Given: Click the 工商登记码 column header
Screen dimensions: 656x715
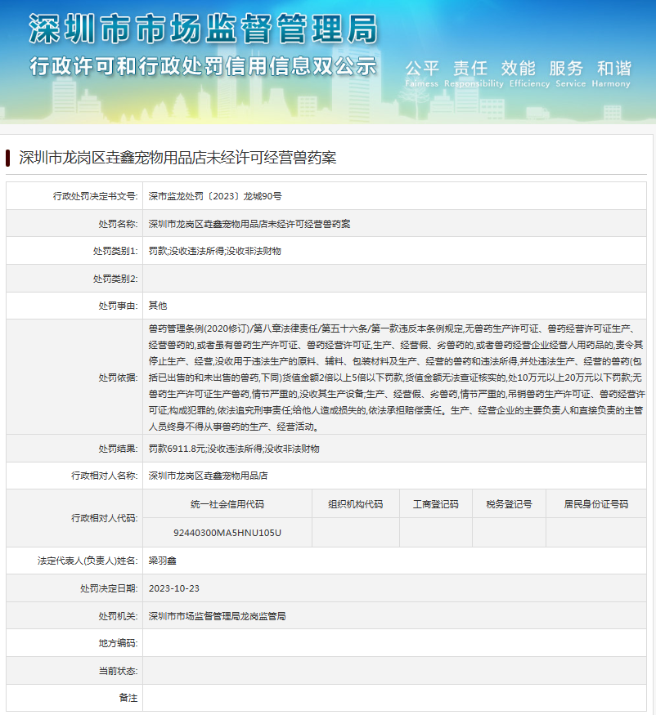Looking at the screenshot, I should (436, 504).
